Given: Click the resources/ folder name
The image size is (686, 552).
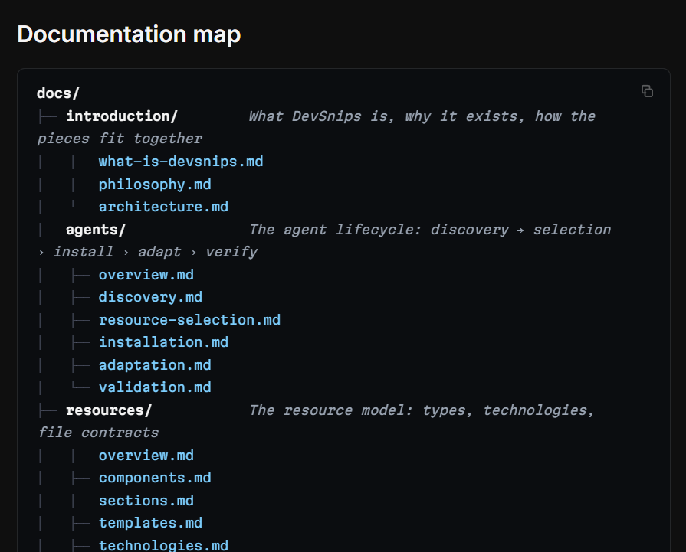Looking at the screenshot, I should click(x=109, y=410).
